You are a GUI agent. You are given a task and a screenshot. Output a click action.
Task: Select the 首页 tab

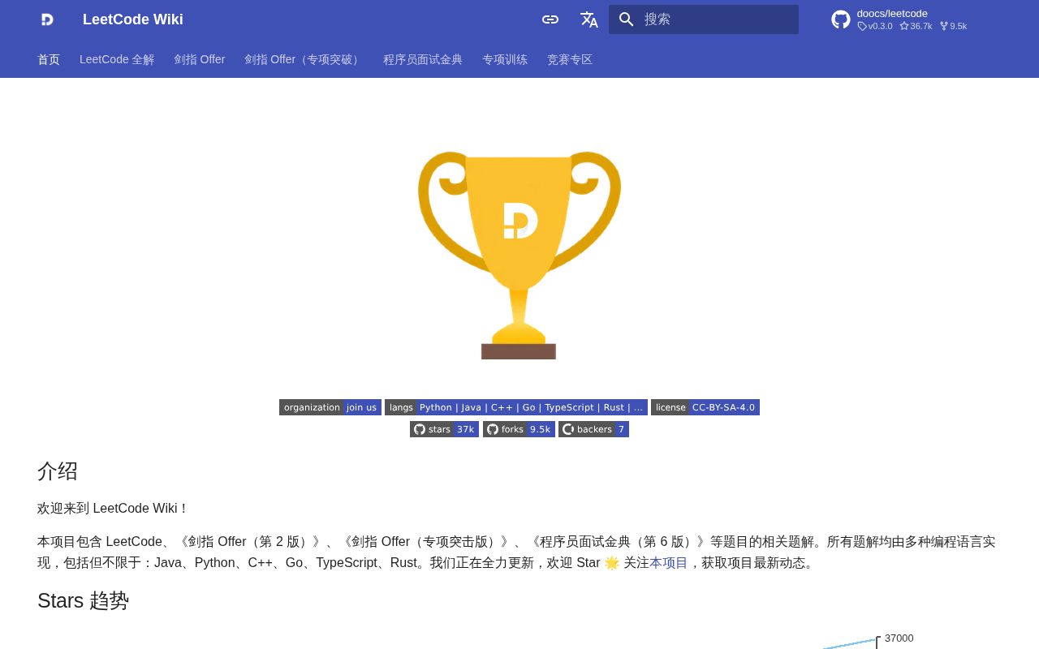click(49, 59)
